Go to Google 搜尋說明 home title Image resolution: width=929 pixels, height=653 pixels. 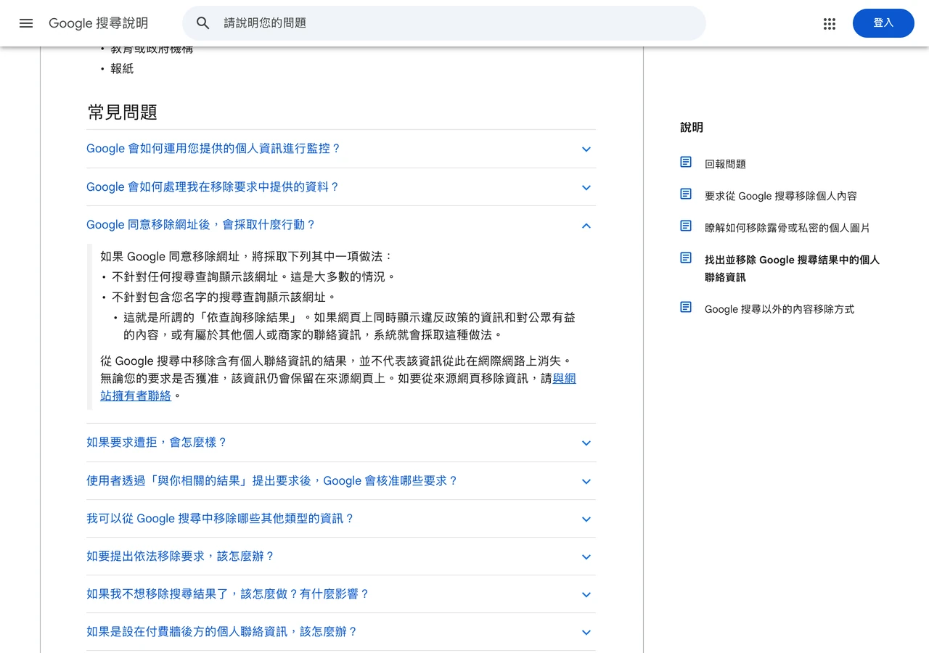pyautogui.click(x=98, y=23)
